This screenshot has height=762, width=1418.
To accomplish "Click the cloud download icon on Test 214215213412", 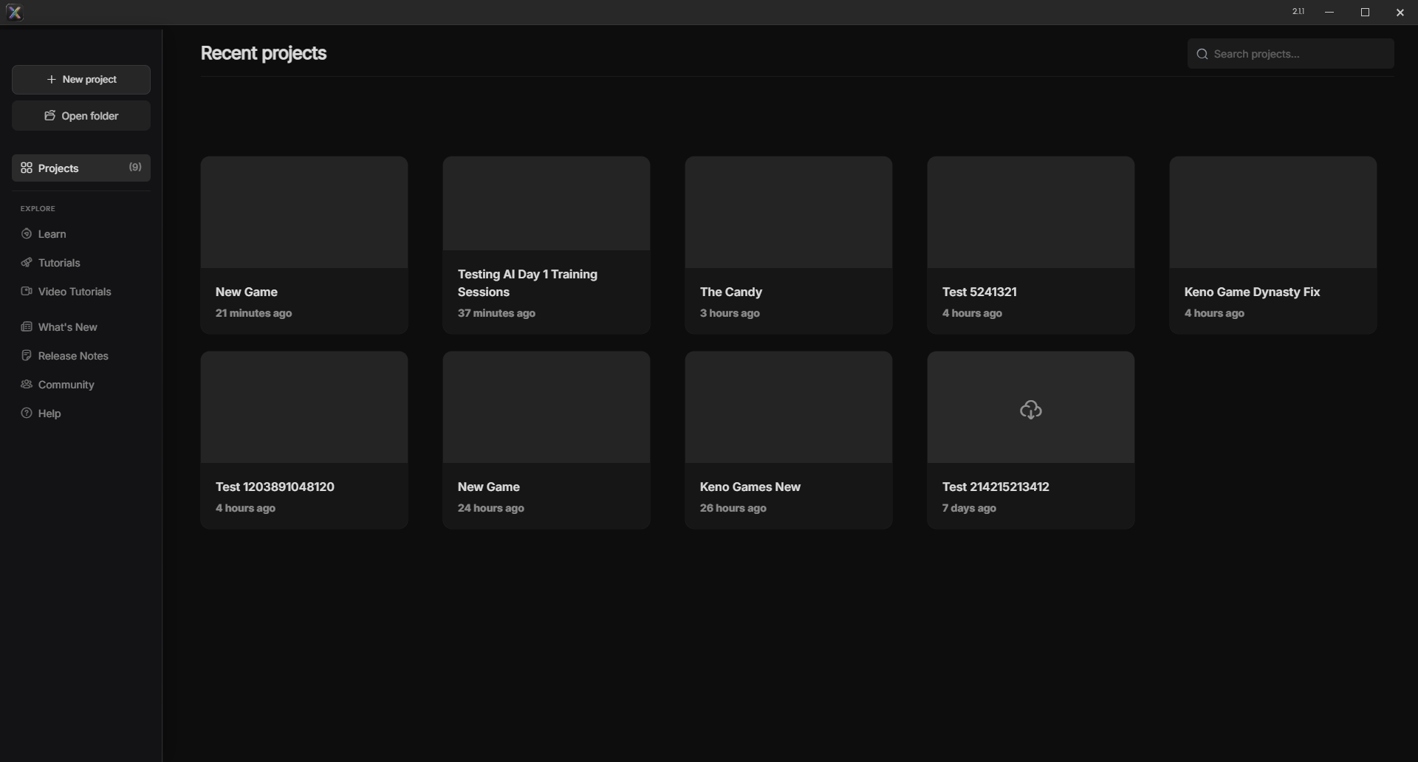I will click(1031, 410).
